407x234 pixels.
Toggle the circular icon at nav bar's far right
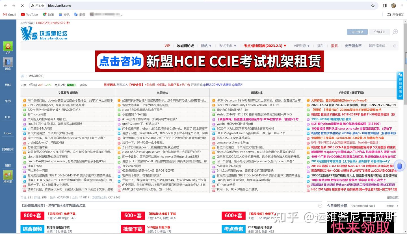coord(395,45)
